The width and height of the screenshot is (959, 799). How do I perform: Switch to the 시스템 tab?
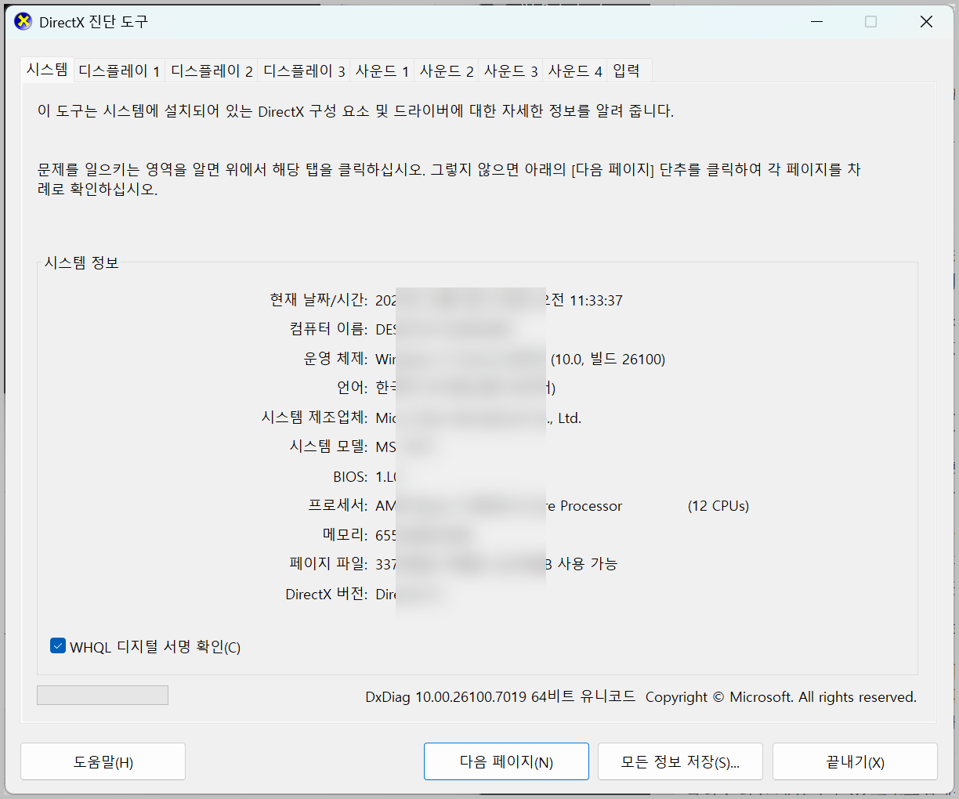tap(47, 70)
